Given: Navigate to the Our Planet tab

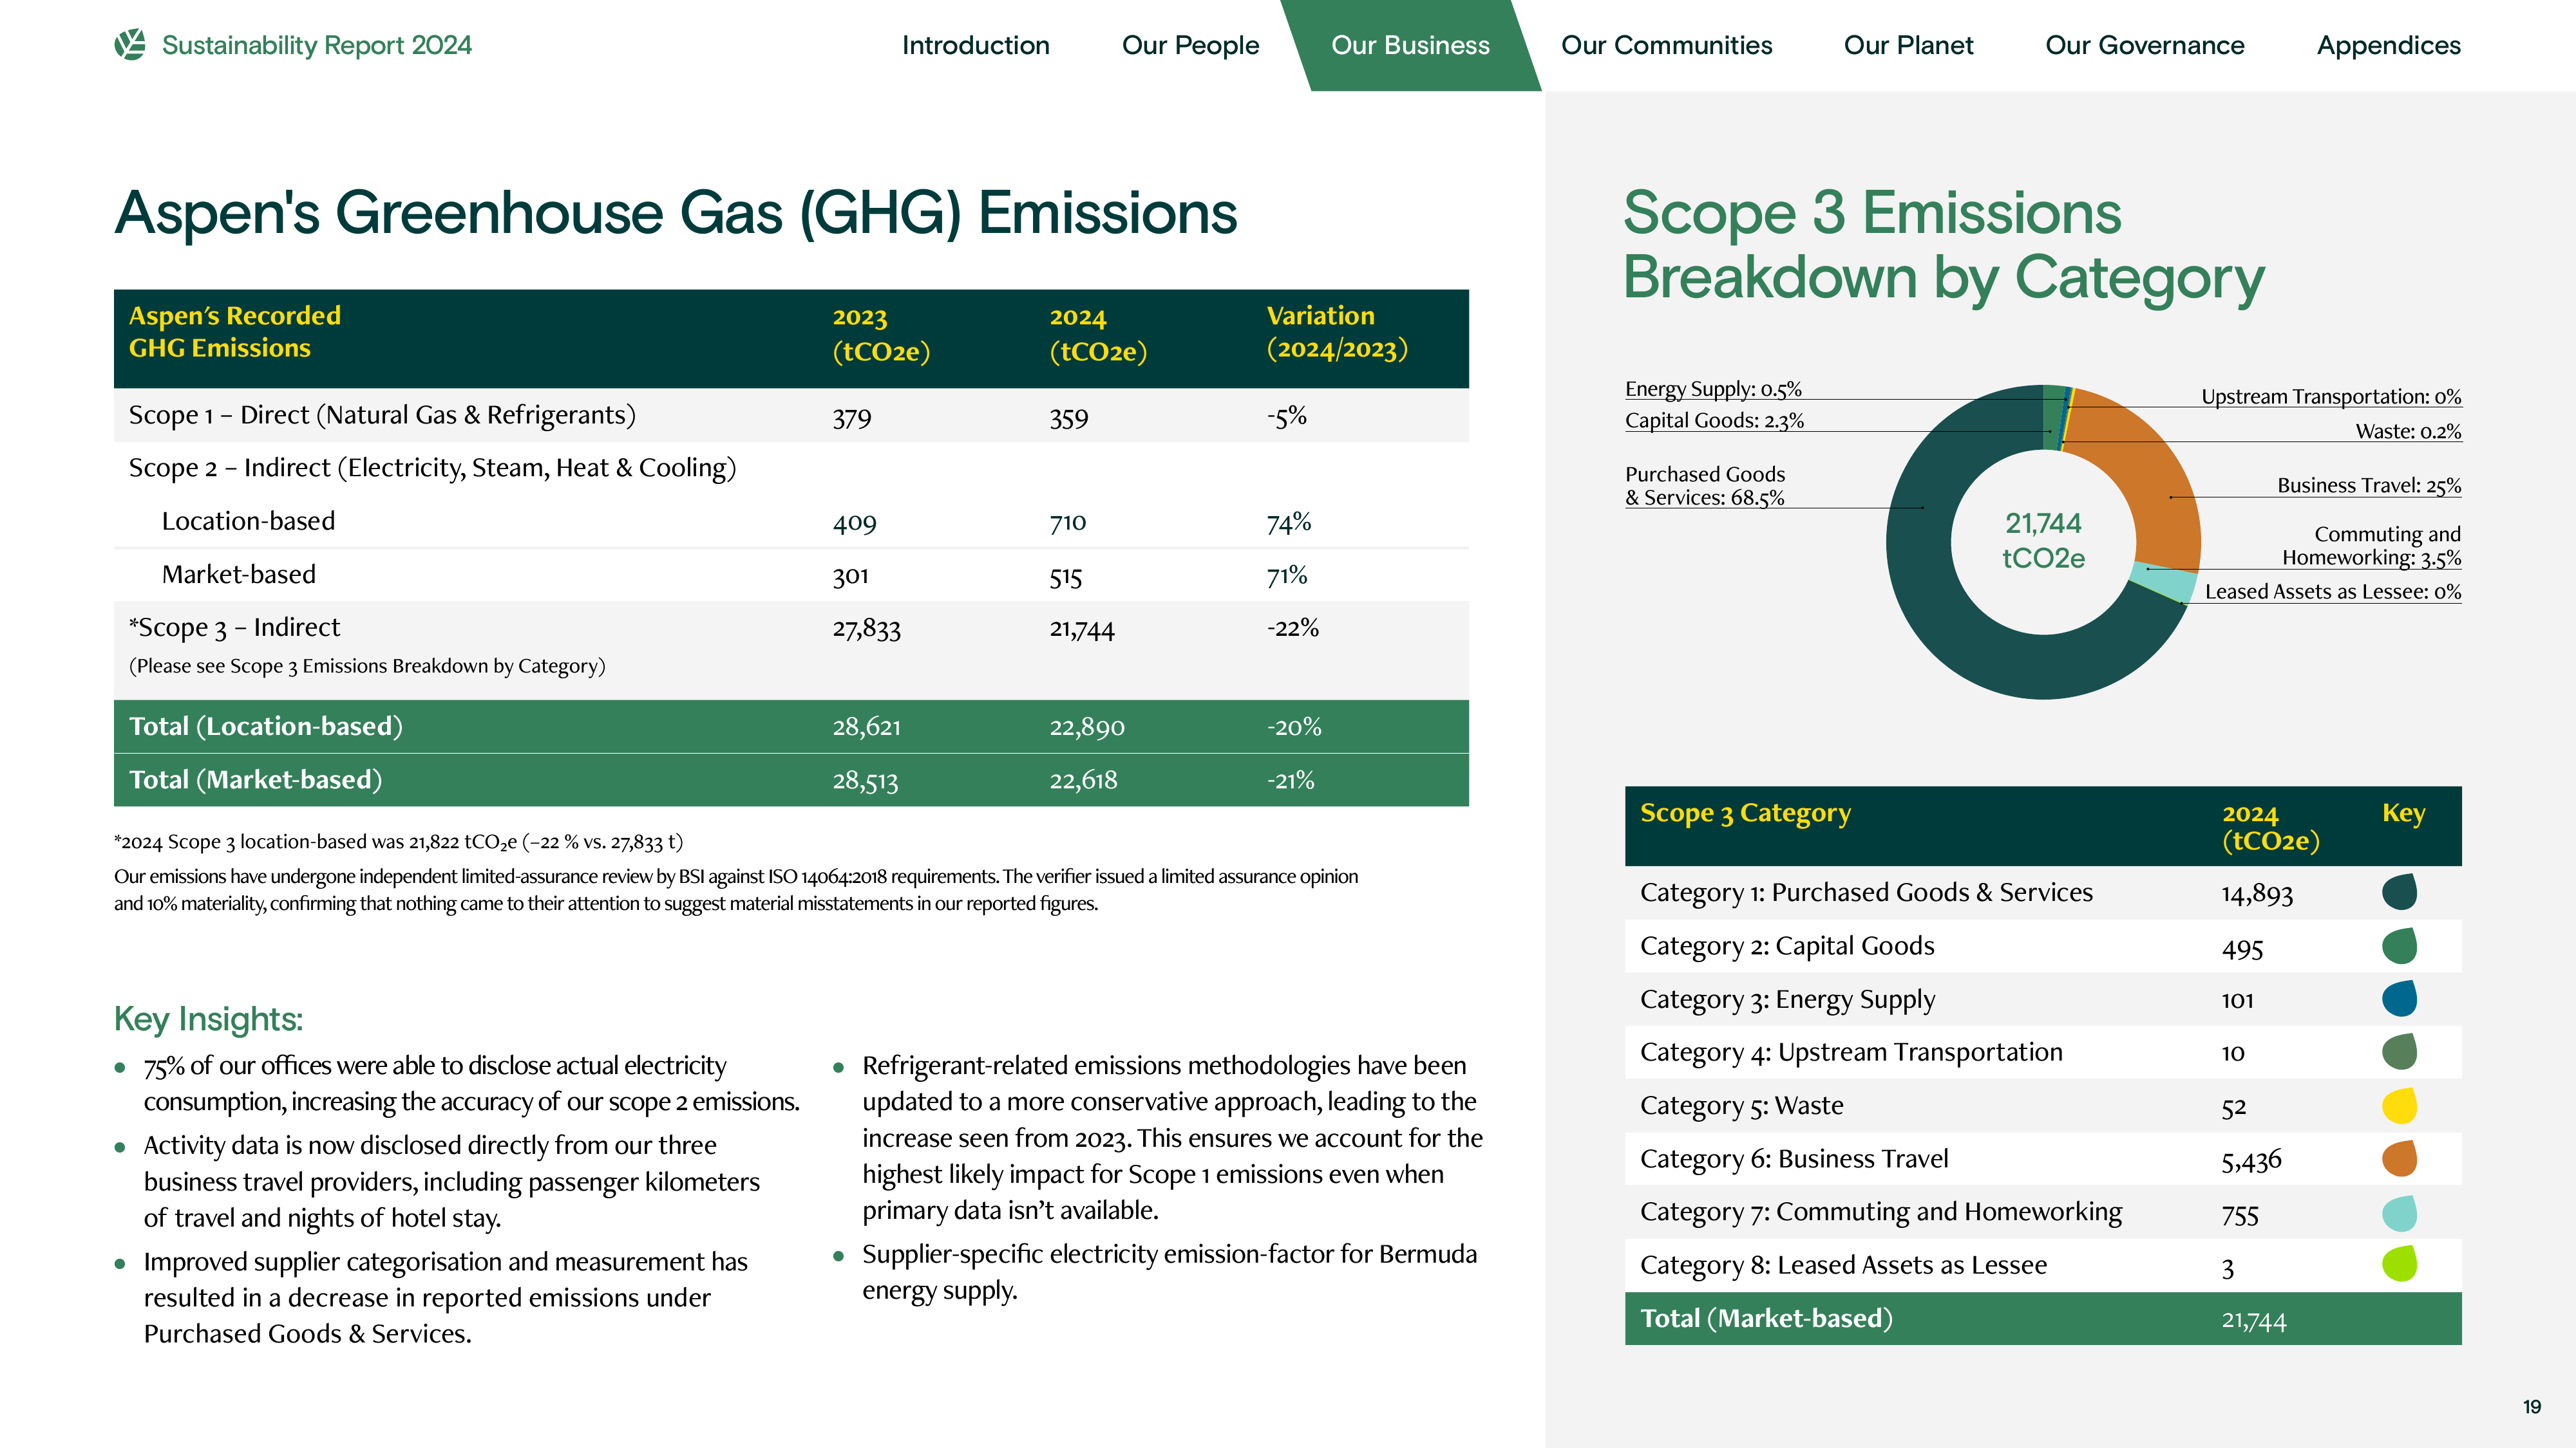Looking at the screenshot, I should pos(1908,45).
